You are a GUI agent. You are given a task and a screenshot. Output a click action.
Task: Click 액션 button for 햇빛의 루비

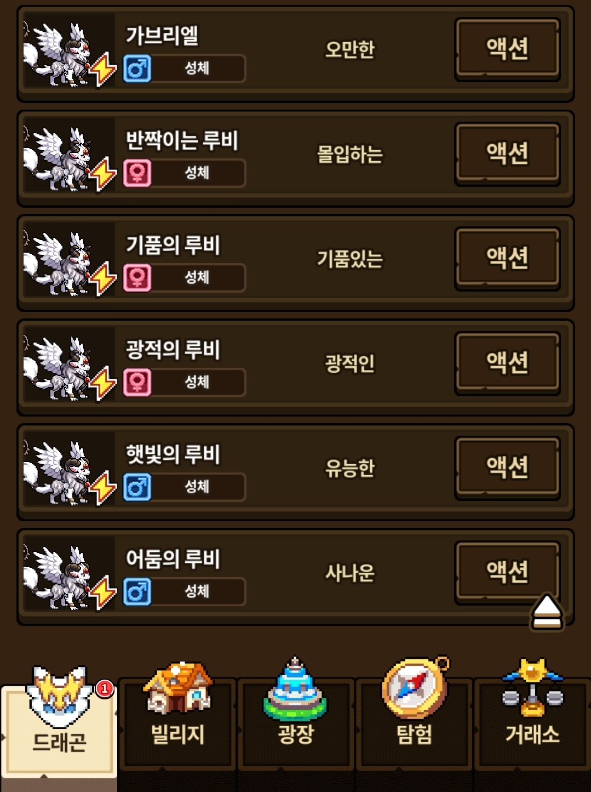[x=508, y=468]
